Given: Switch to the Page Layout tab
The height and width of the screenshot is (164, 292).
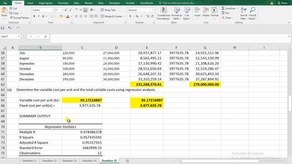Looking at the screenshot, I should [46, 3].
